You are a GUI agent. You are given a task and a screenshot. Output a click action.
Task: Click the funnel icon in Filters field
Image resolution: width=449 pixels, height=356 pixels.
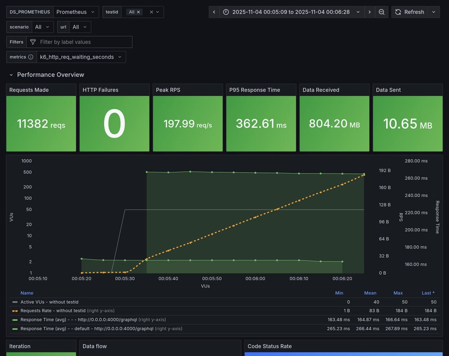pos(33,42)
